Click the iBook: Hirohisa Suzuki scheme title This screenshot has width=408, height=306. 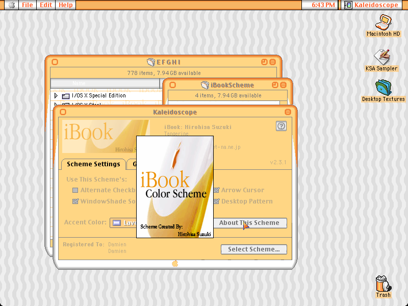pyautogui.click(x=198, y=127)
